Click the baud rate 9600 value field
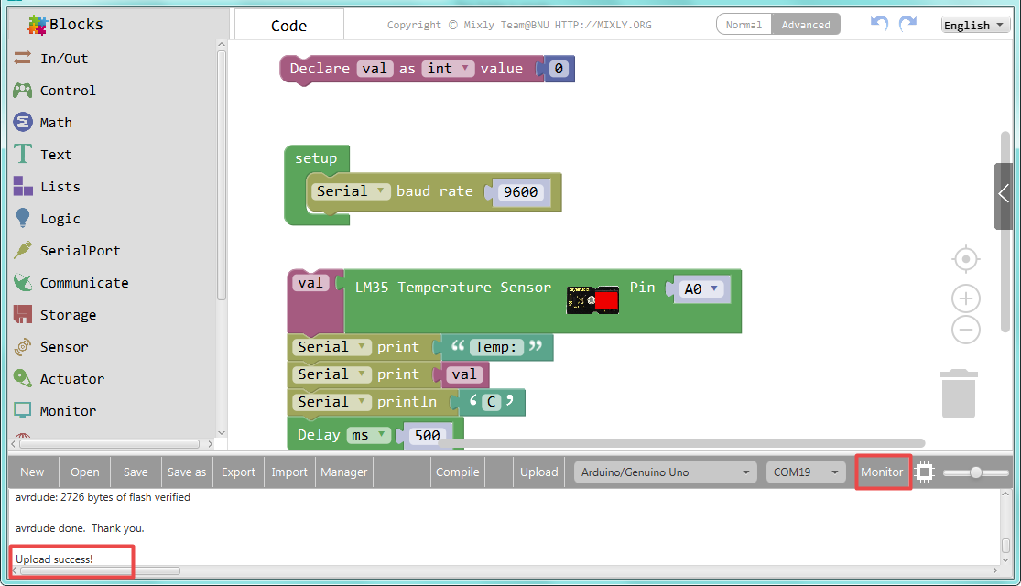 click(521, 192)
